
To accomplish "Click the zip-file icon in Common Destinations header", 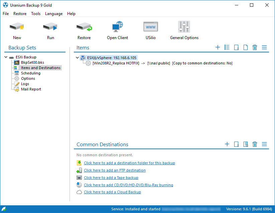I will click(x=246, y=144).
